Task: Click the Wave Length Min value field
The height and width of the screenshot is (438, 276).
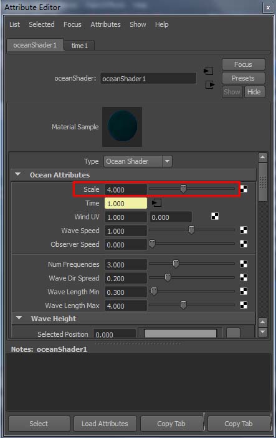Action: point(126,292)
